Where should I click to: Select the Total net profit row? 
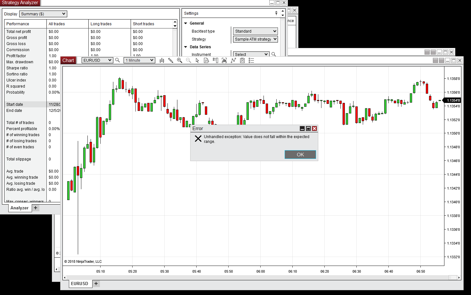click(89, 32)
